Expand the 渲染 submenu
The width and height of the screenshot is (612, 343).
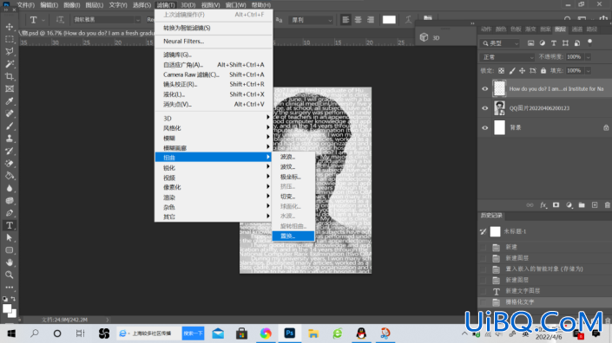pos(214,197)
